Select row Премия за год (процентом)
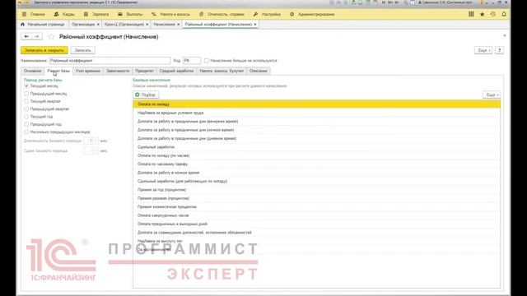Viewport: 527px width, 296px height. (x=316, y=190)
